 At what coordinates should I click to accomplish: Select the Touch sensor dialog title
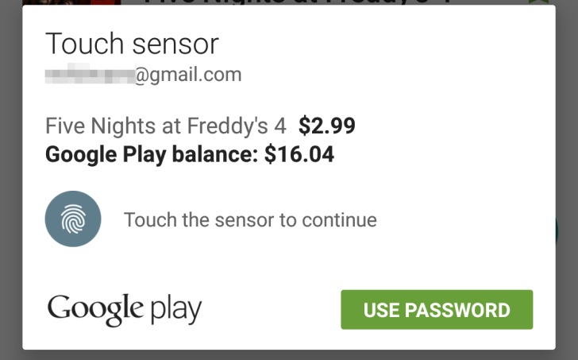point(132,44)
